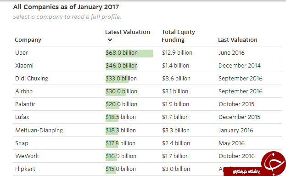Open the WeWork company profile
The image size is (286, 176).
27,156
